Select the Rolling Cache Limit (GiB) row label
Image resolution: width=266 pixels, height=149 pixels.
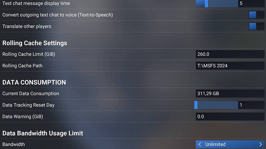[x=29, y=54]
